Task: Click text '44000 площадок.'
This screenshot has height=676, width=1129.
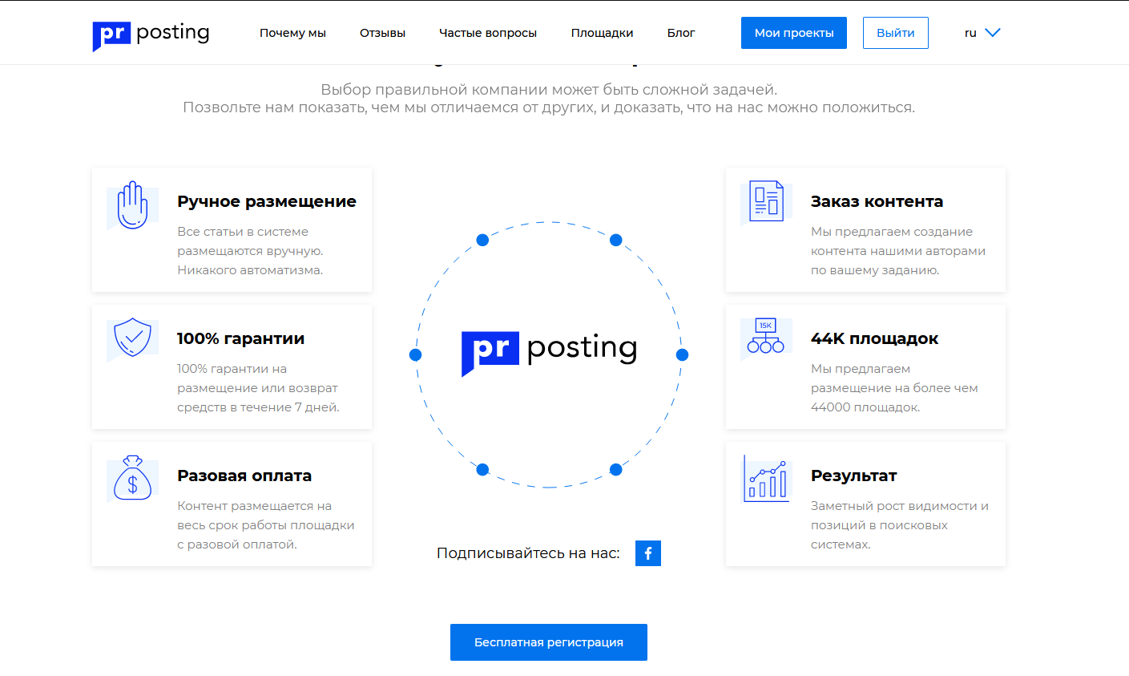Action: (x=865, y=407)
